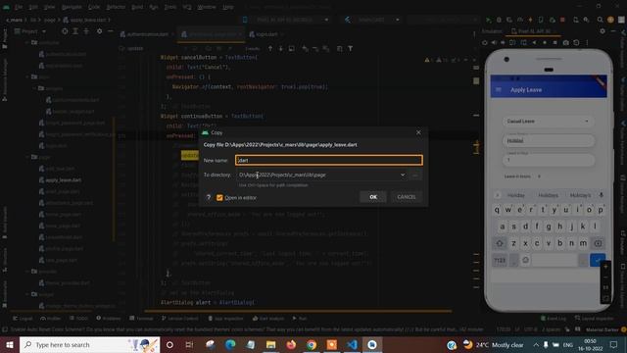
Task: Open the Problems tool window tab
Action: pyautogui.click(x=109, y=319)
